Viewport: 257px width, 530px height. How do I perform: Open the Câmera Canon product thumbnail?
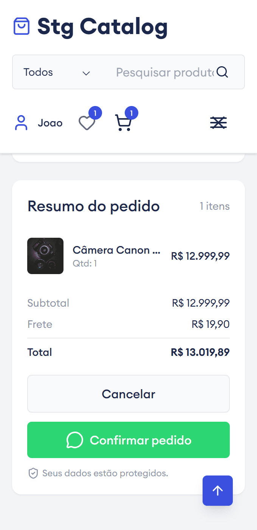(45, 256)
